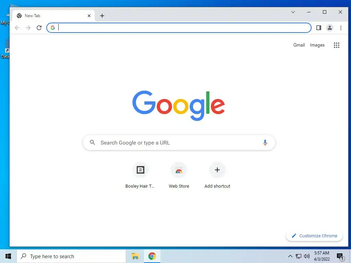Minimize the Chrome window
Screen dimensions: 351x263
(309, 12)
